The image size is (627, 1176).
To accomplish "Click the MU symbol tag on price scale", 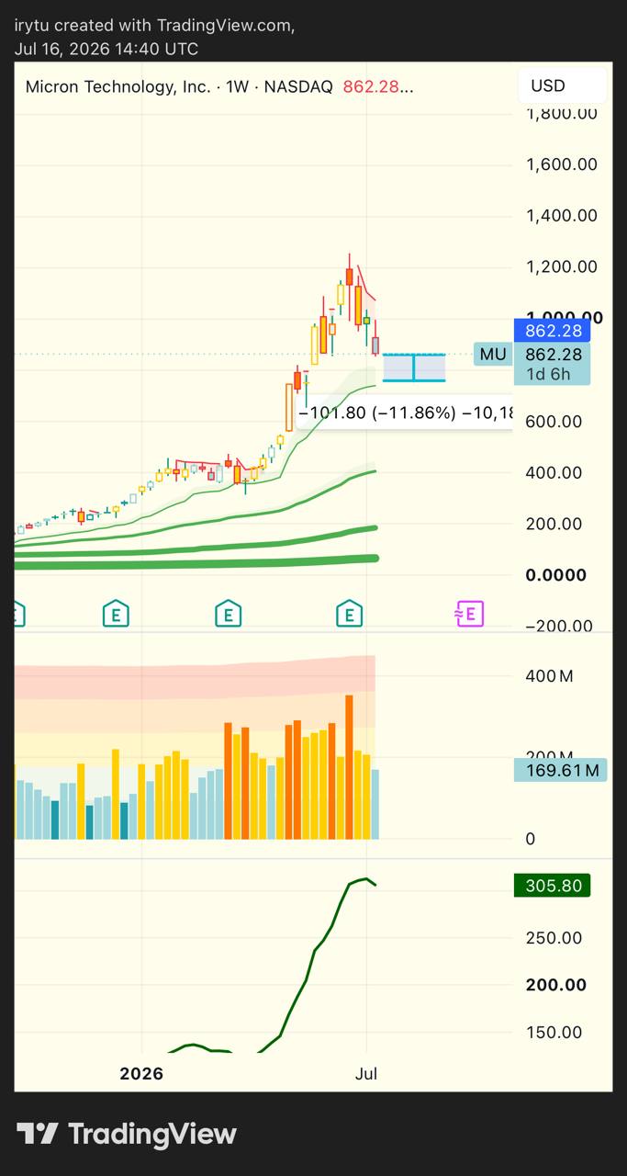I will [493, 354].
